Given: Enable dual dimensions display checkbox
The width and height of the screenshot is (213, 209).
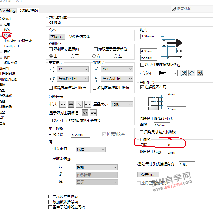Looking at the screenshot, I should coord(51,49).
